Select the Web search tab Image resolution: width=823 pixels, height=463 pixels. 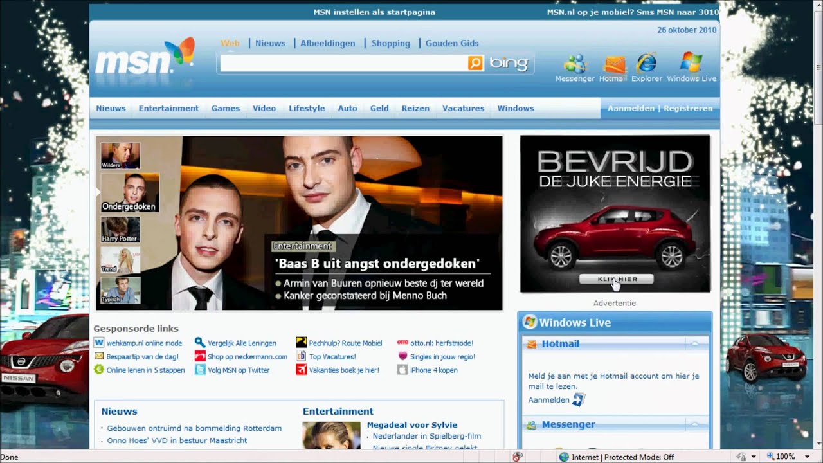[x=230, y=43]
